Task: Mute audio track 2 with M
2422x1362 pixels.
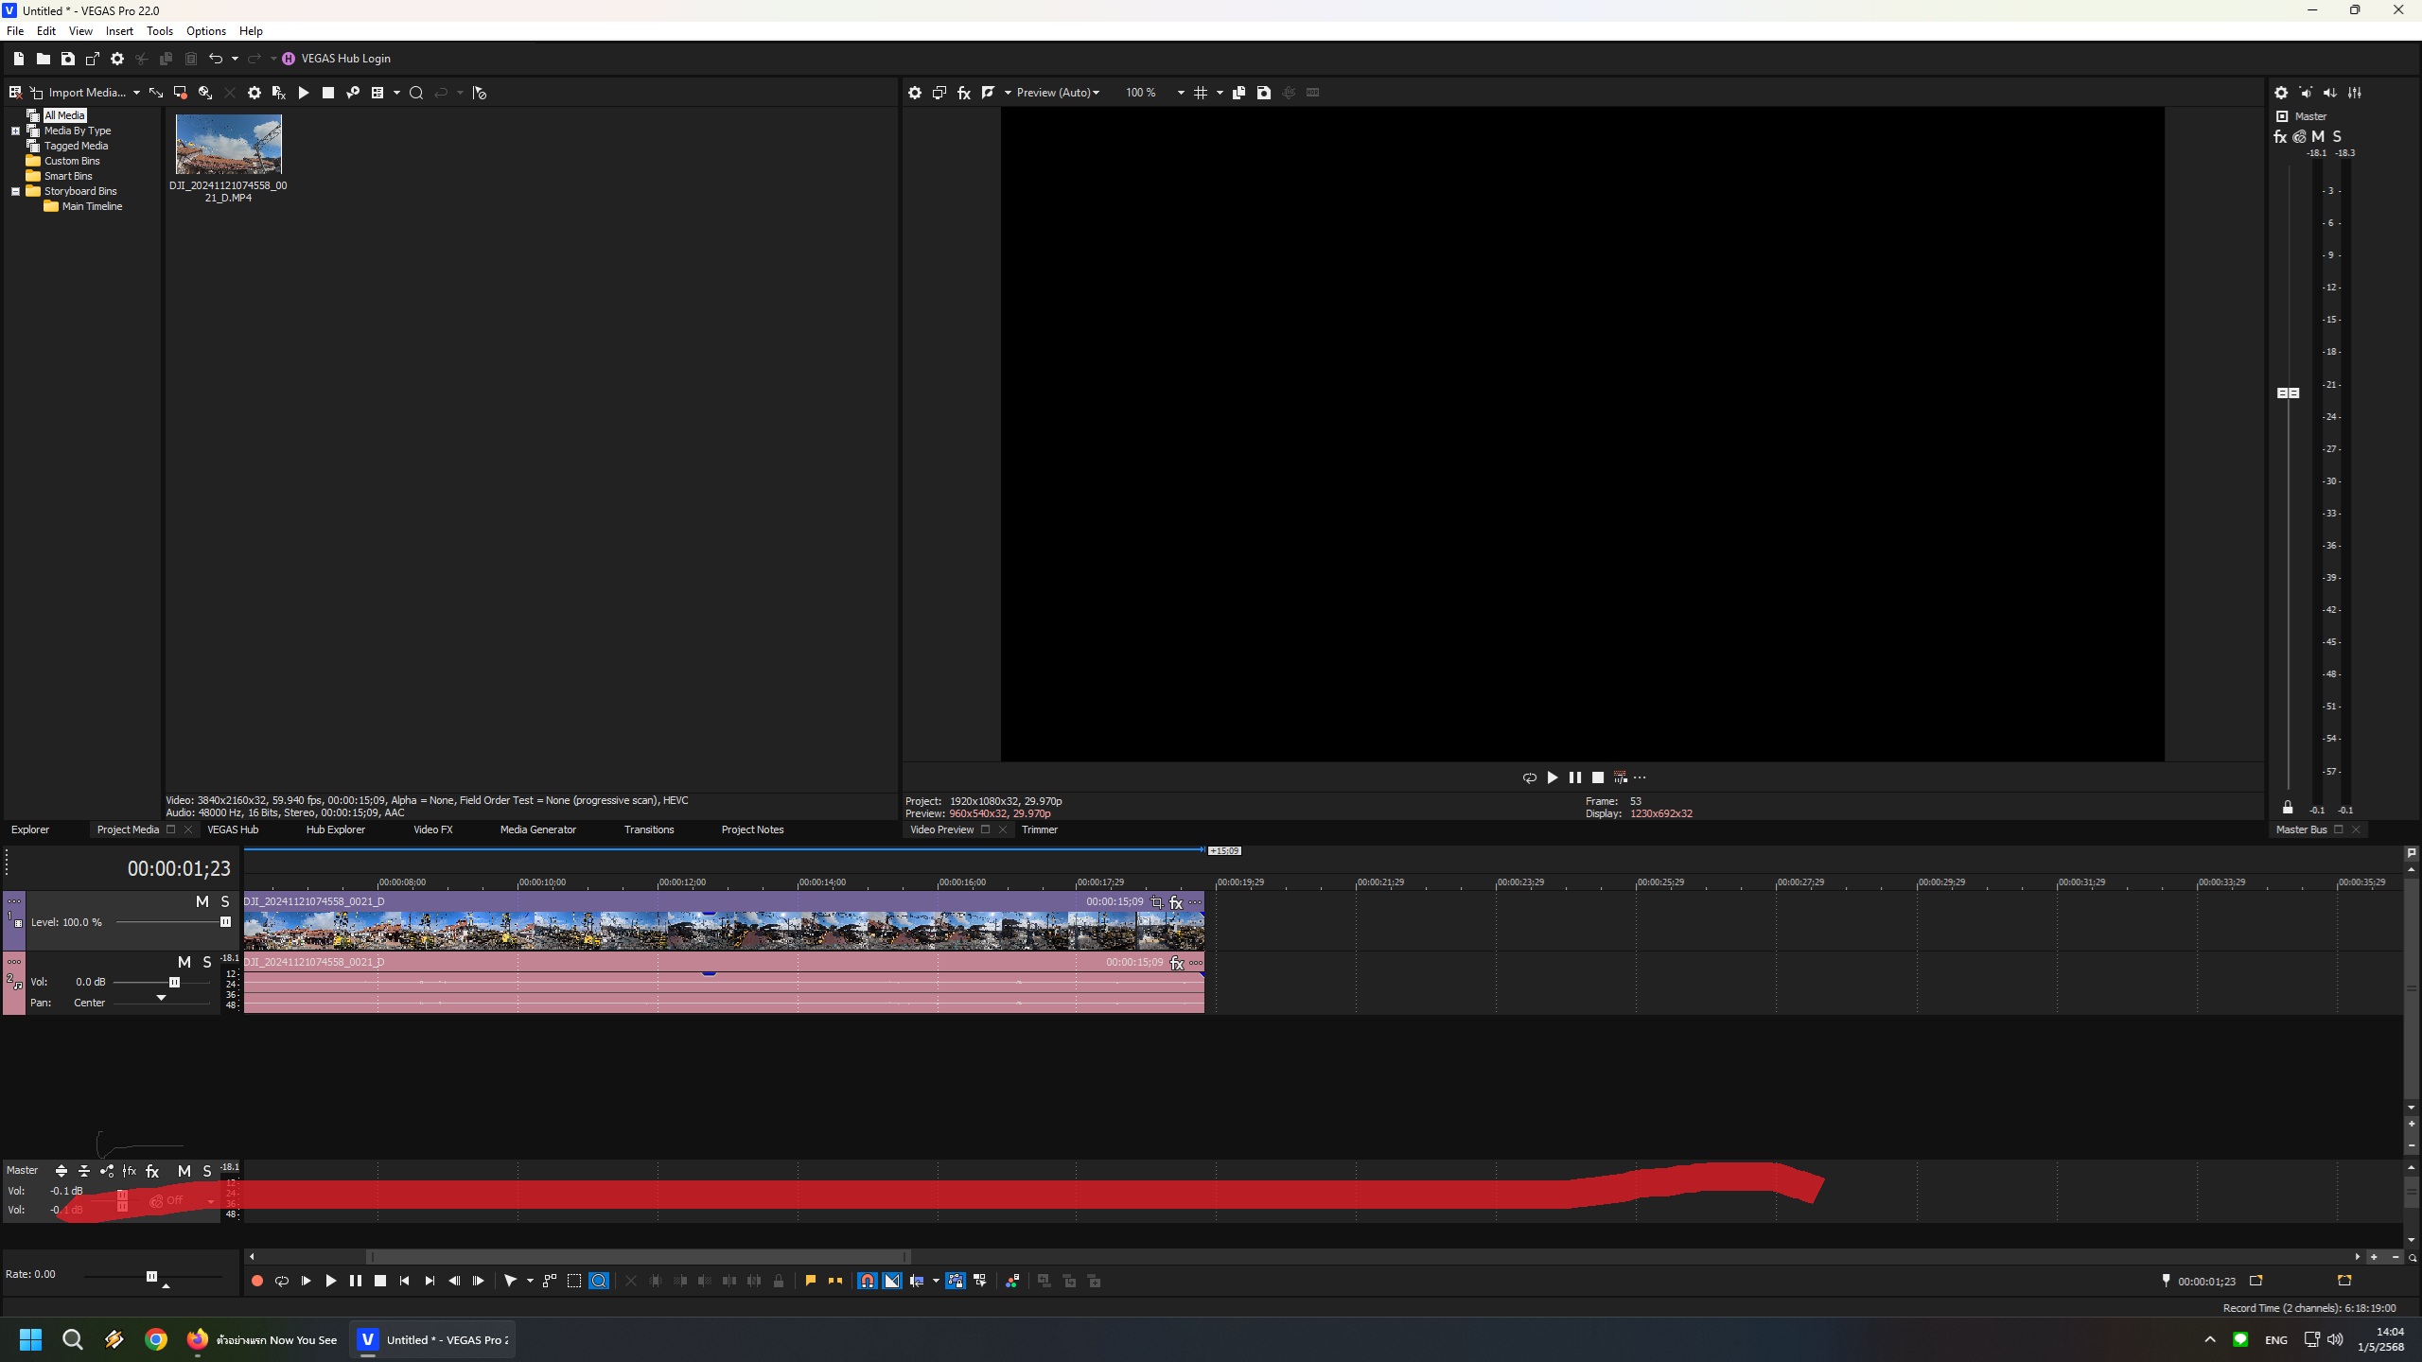Action: [x=184, y=962]
